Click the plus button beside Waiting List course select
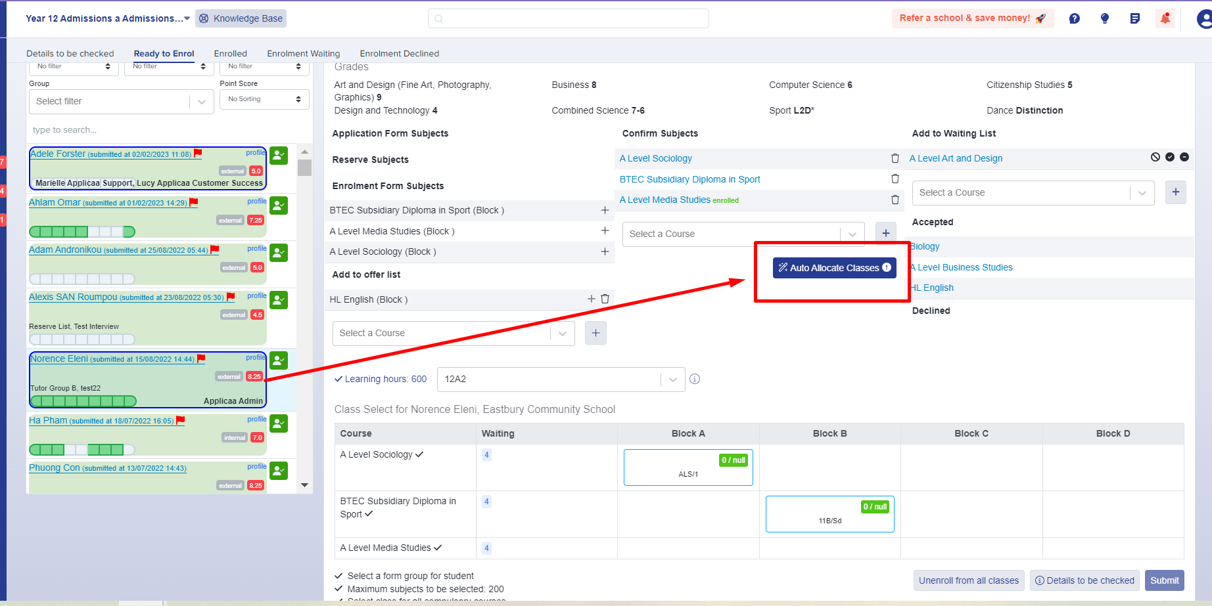 1176,192
